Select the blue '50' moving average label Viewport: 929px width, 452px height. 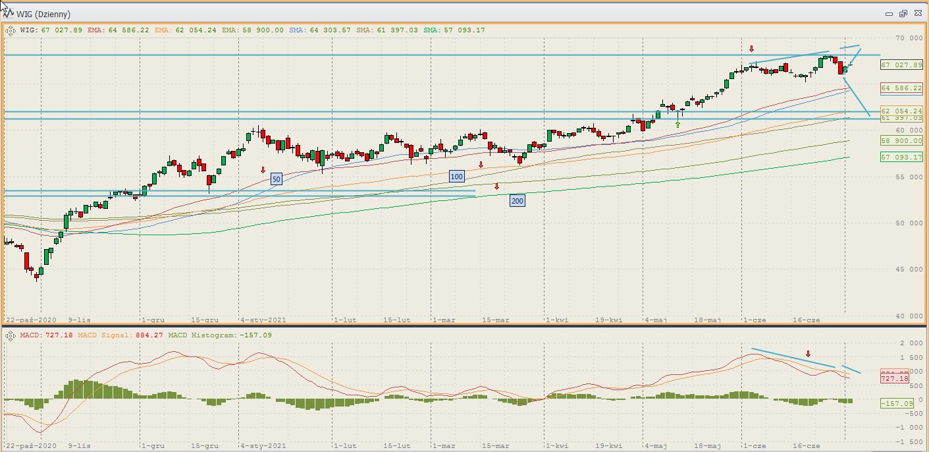(x=277, y=179)
